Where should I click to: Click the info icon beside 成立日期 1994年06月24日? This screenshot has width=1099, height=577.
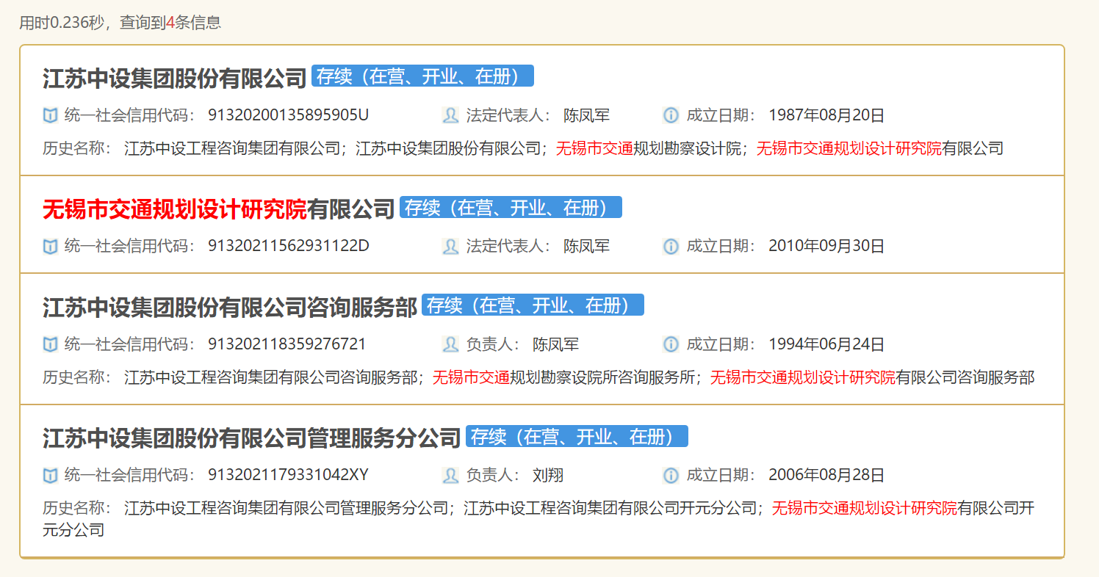671,344
